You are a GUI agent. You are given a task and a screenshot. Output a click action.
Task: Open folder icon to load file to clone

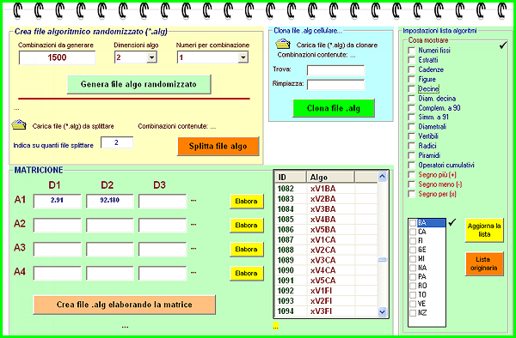[283, 44]
